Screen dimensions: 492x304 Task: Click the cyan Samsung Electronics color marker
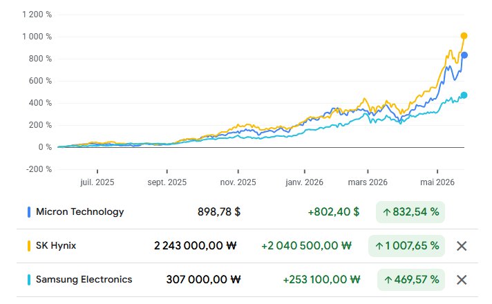click(29, 280)
